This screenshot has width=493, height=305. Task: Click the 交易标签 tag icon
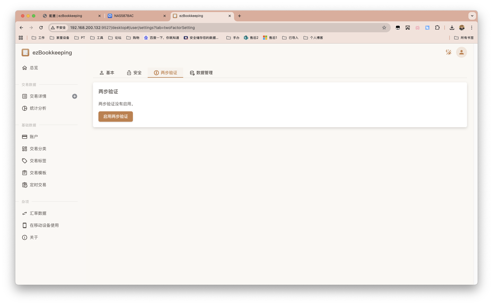24,161
